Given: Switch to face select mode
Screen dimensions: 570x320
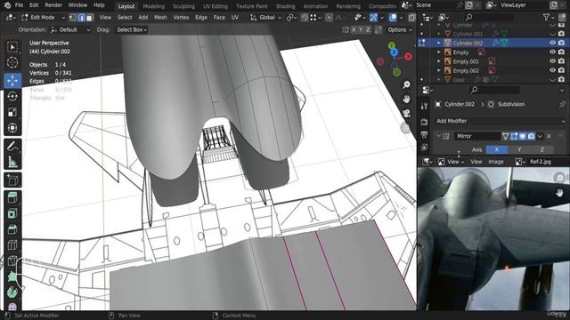Looking at the screenshot, I should (x=89, y=18).
